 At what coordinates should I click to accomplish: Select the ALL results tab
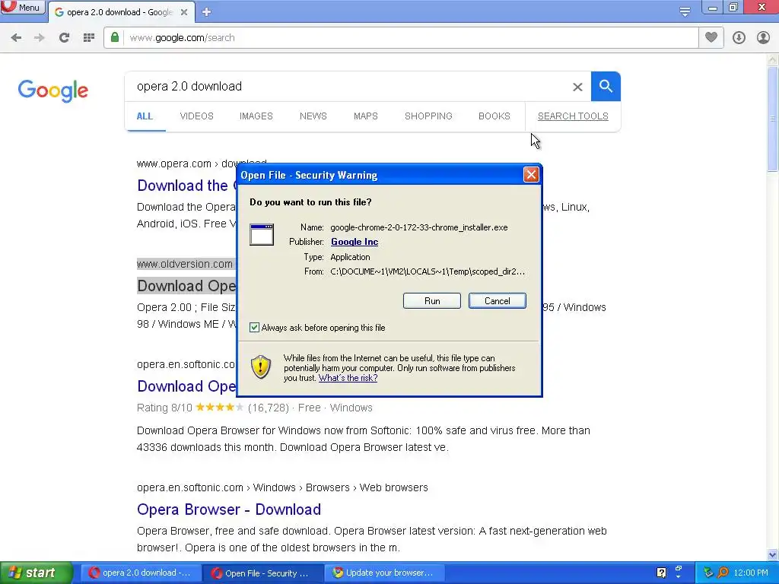(x=145, y=116)
